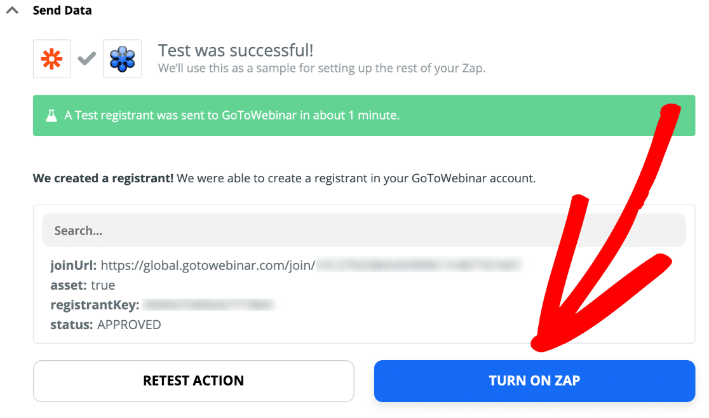Image resolution: width=709 pixels, height=418 pixels.
Task: Click the blurred registrantKey value
Action: [x=208, y=305]
